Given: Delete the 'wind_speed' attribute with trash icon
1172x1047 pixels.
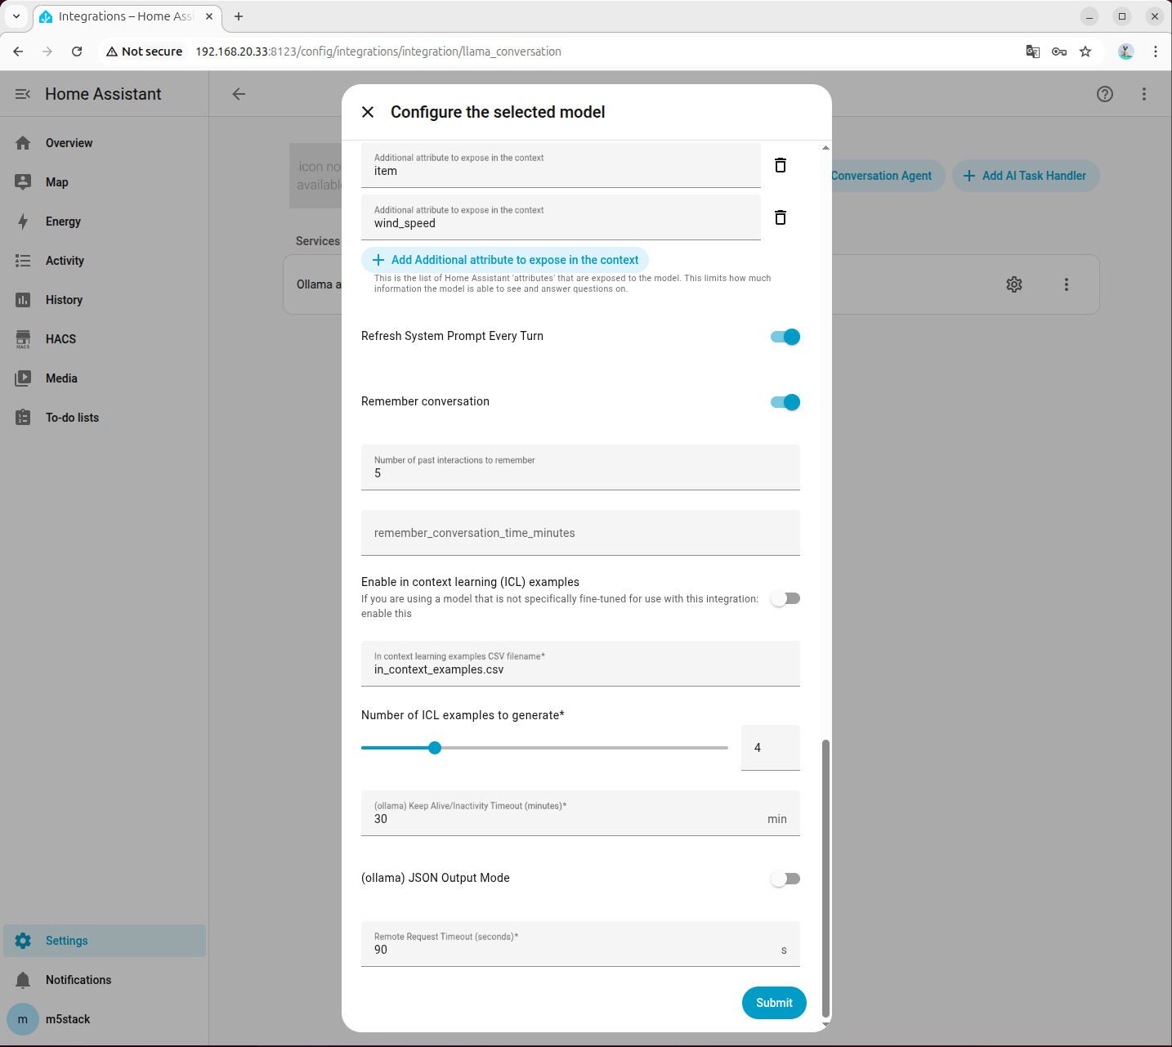Looking at the screenshot, I should pyautogui.click(x=781, y=217).
